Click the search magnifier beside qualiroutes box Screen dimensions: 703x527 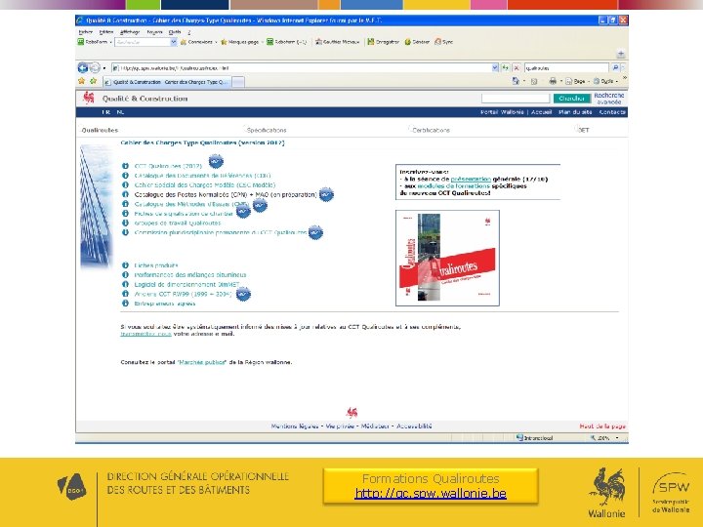pyautogui.click(x=615, y=67)
